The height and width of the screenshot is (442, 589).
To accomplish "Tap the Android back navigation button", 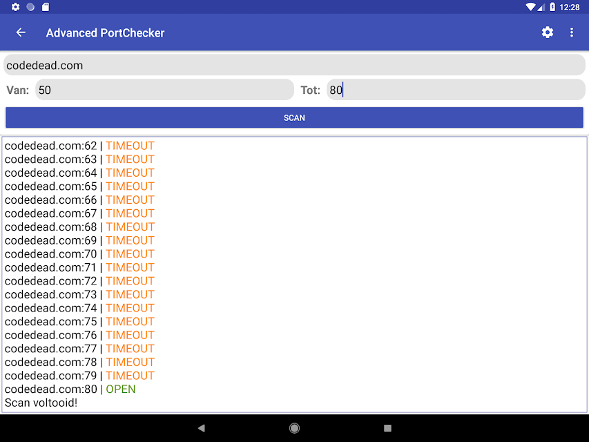I will pyautogui.click(x=202, y=427).
